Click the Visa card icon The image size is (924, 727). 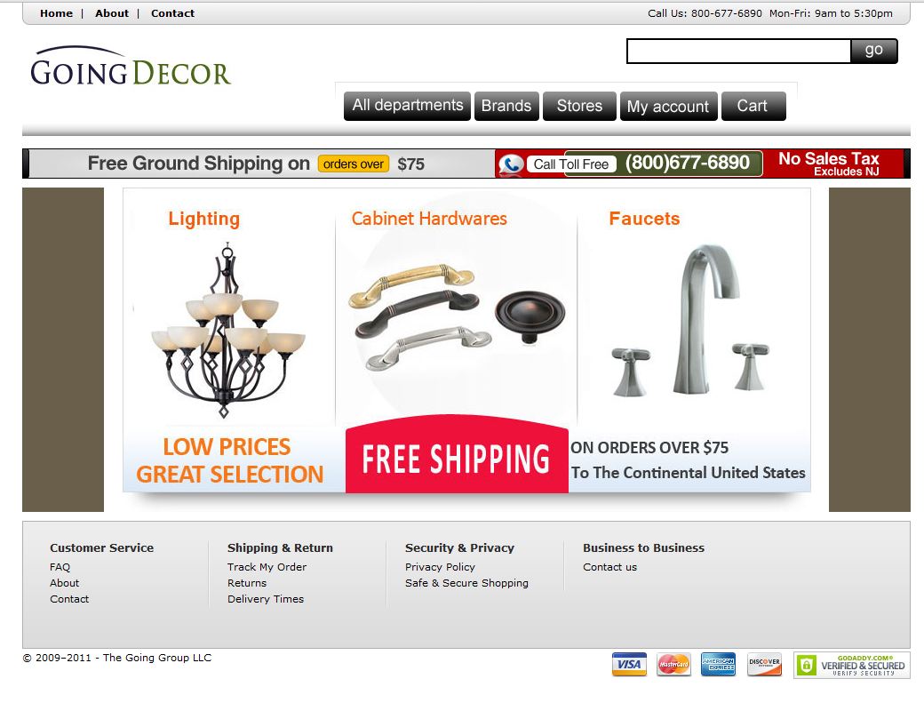coord(629,665)
